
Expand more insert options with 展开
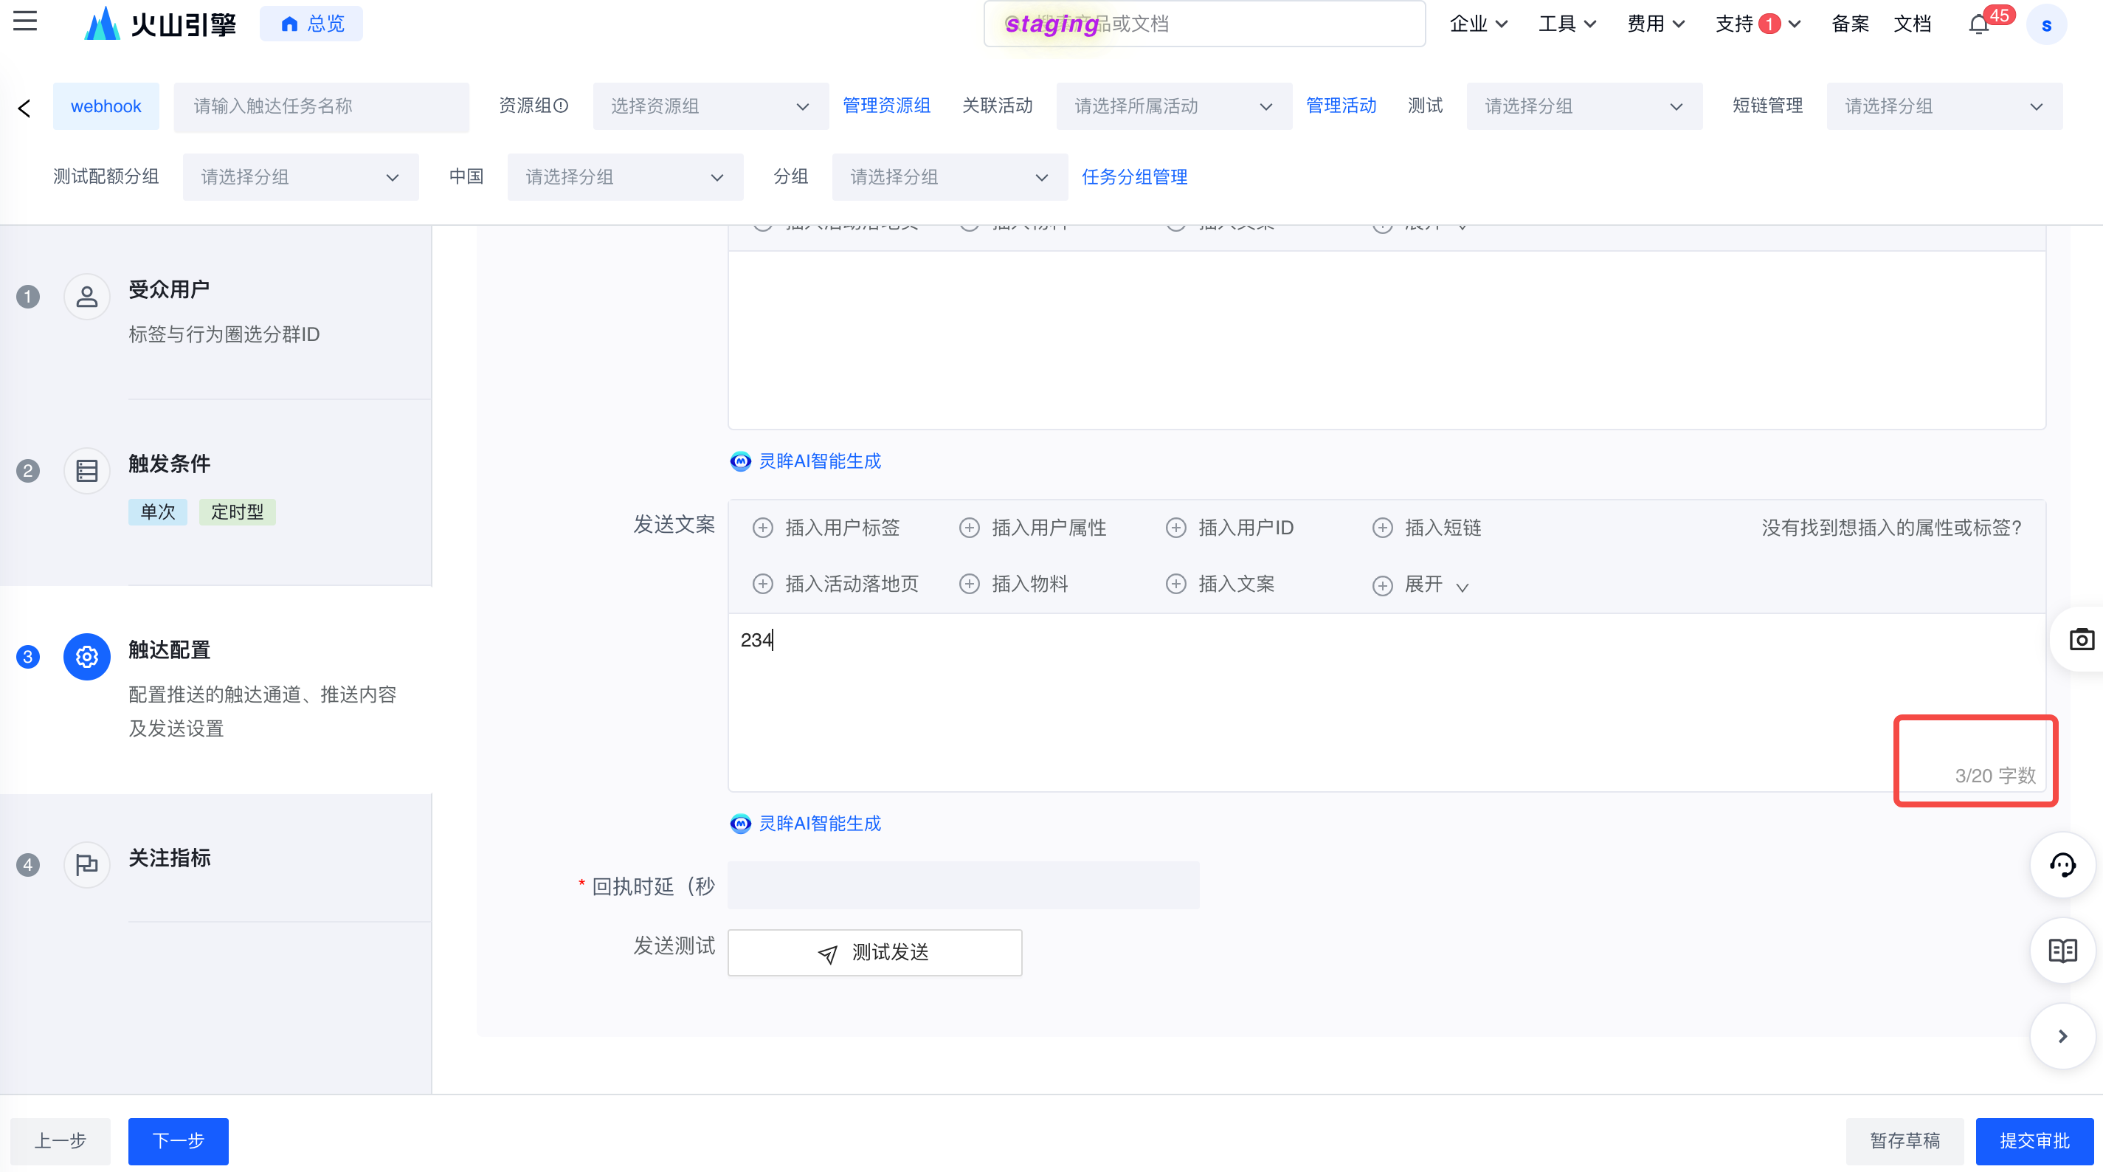[1421, 585]
